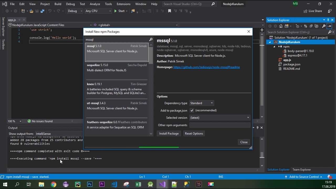Collapse the npm node in Solution Explorer
This screenshot has width=336, height=189.
pos(274,46)
